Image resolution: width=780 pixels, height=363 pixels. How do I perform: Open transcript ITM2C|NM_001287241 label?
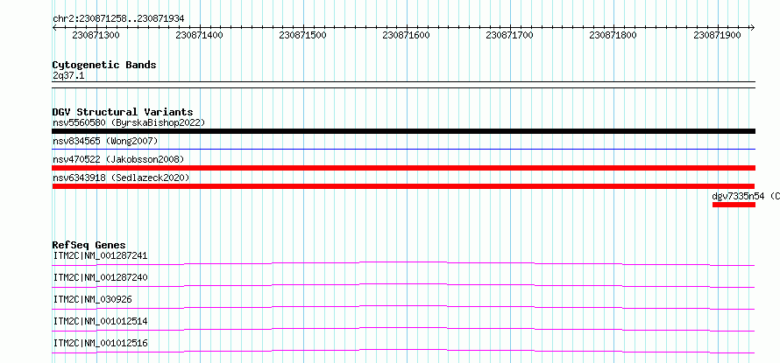pyautogui.click(x=100, y=255)
